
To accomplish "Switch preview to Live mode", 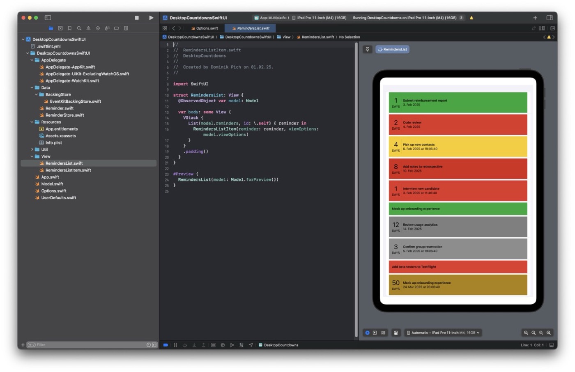I will coord(368,333).
